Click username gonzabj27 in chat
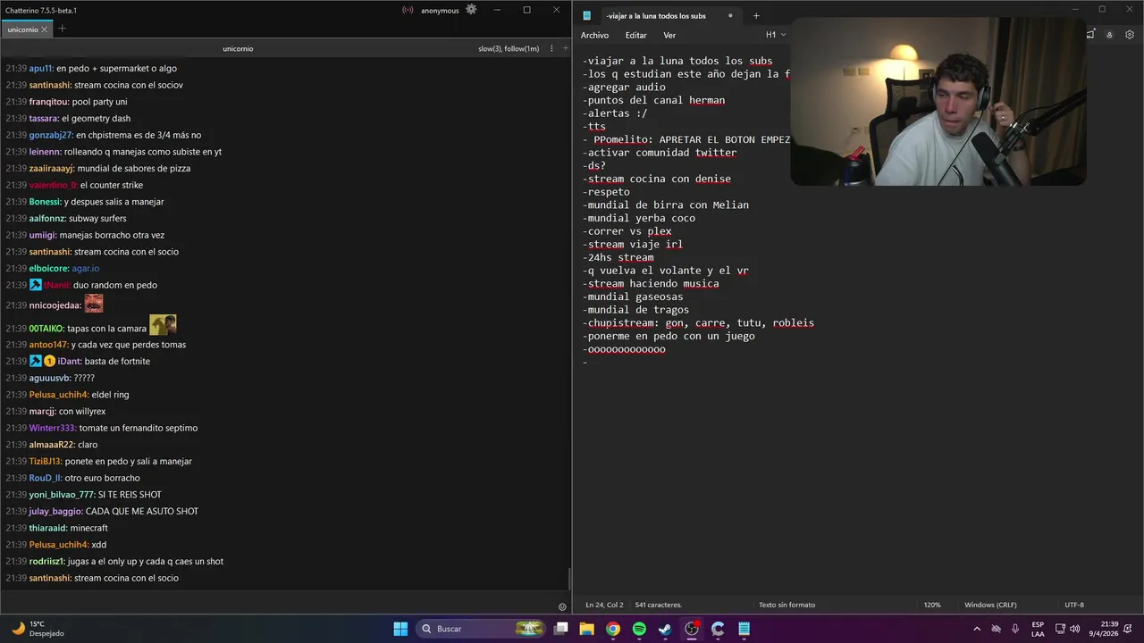Viewport: 1144px width, 643px height. (x=50, y=135)
